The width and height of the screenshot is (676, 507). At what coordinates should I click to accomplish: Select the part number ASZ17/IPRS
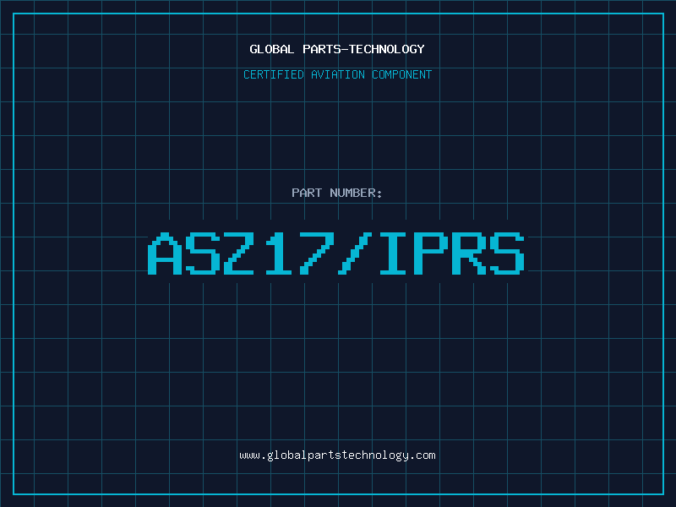pyautogui.click(x=336, y=253)
